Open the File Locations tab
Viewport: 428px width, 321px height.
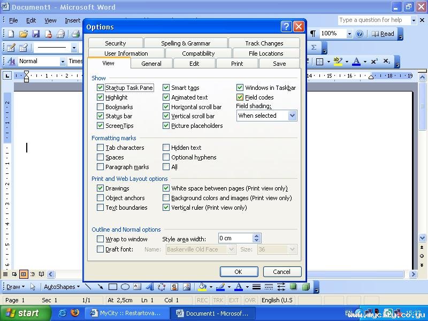[x=266, y=53]
